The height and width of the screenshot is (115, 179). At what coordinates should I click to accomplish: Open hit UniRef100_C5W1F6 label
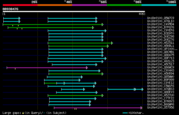161,86
